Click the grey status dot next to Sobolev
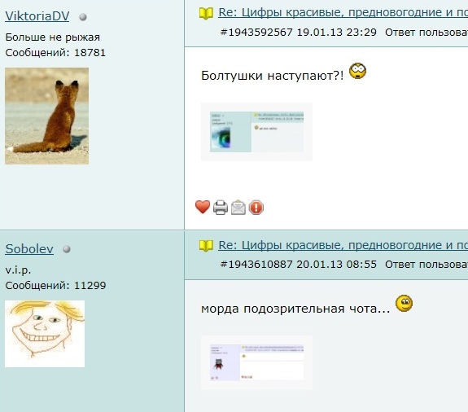The width and height of the screenshot is (468, 412). [67, 249]
